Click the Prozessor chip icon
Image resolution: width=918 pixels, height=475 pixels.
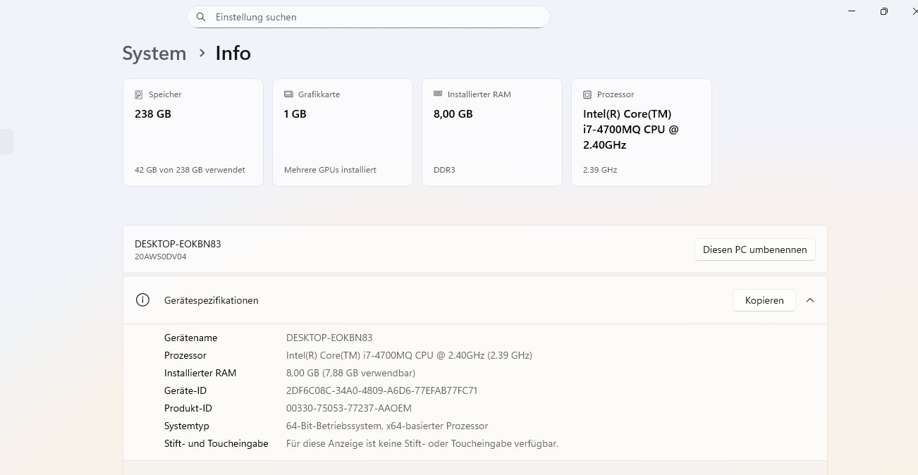coord(587,94)
